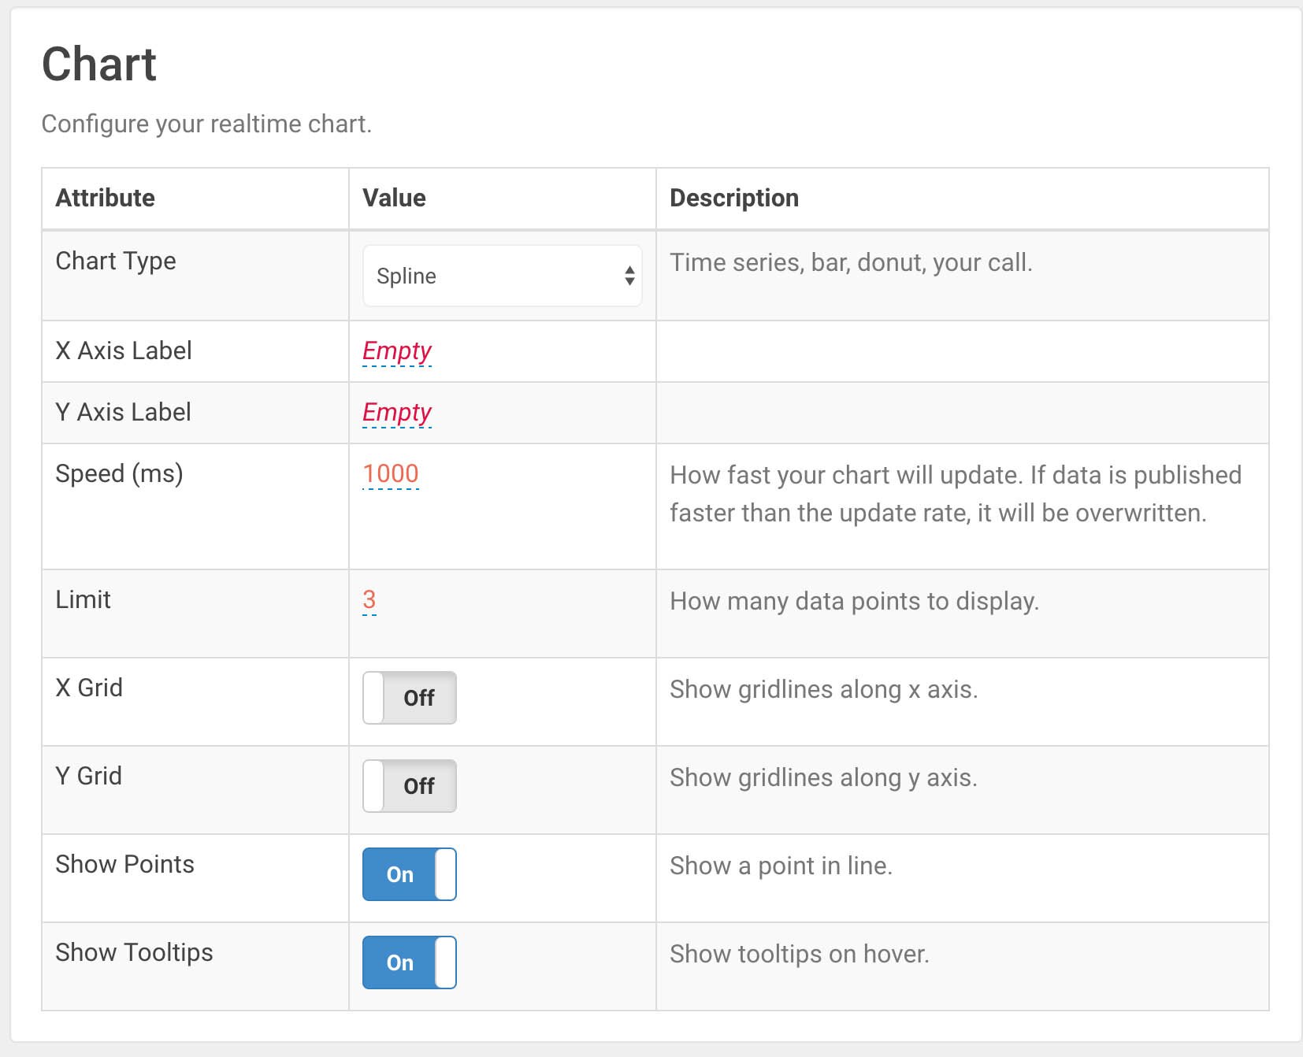The height and width of the screenshot is (1057, 1303).
Task: Switch off the Show Tooltips toggle
Action: point(409,962)
